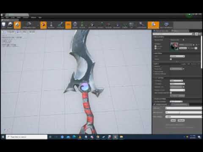Click the orange globe icon beside Browse
This screenshot has height=152, width=203.
[17, 25]
